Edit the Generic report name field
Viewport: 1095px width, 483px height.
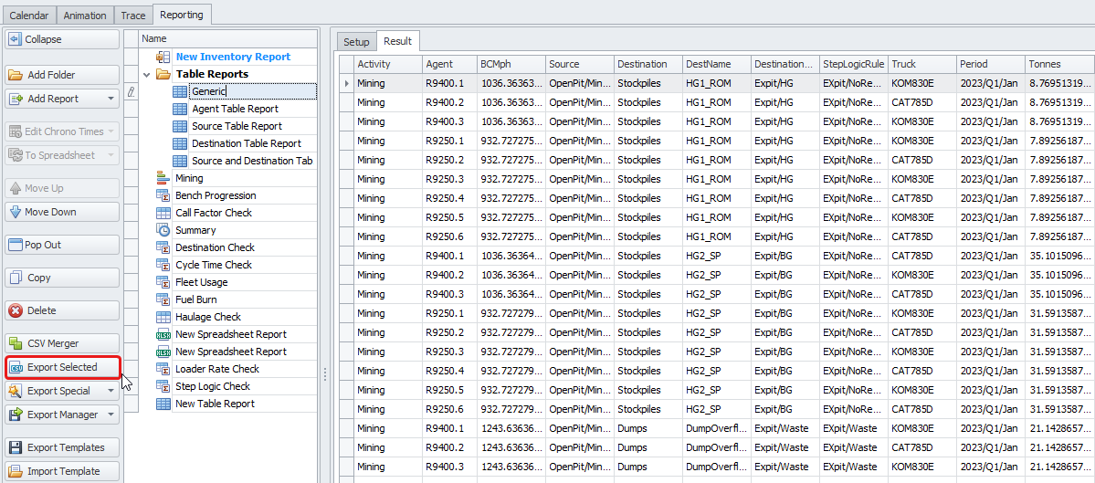point(251,91)
